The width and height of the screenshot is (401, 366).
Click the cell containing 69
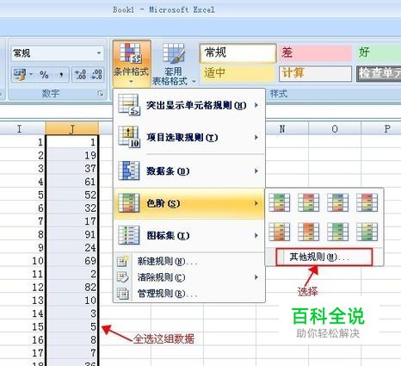[x=72, y=261]
